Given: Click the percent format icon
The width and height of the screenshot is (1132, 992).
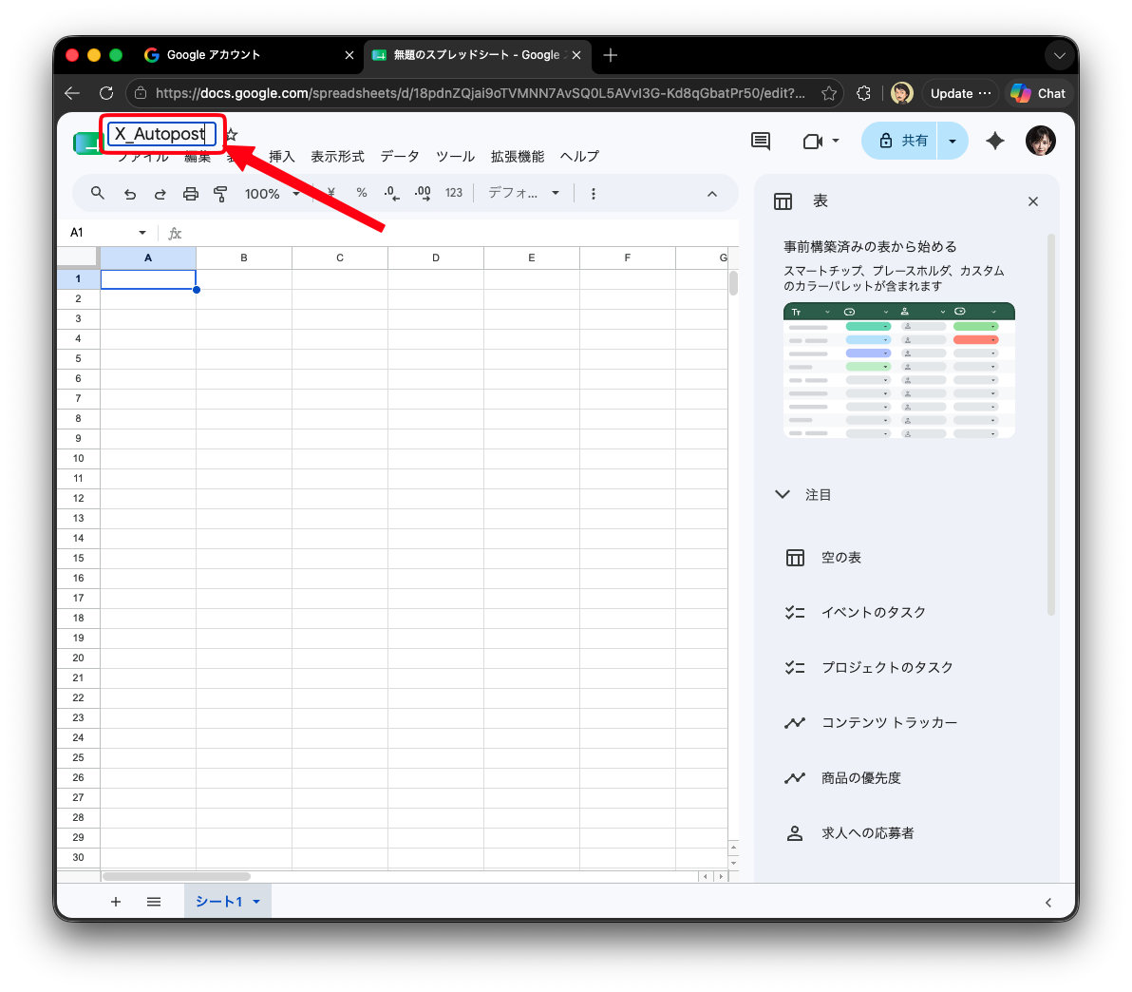Looking at the screenshot, I should 362,193.
